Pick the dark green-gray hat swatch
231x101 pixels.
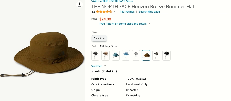(x=156, y=55)
